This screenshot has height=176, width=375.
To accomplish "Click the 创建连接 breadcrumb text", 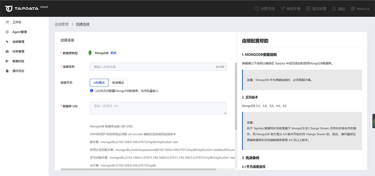I will click(83, 24).
